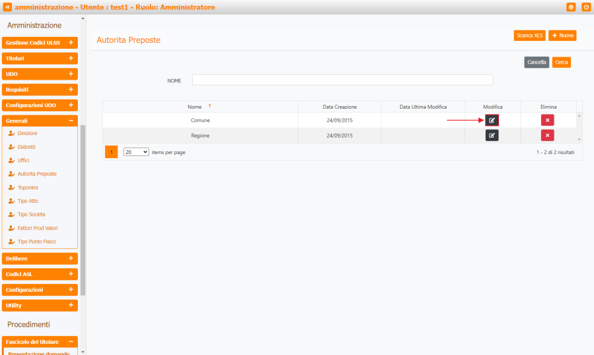Screen dimensions: 594x355
Task: Click the edit icon for Regione row
Action: pos(492,135)
